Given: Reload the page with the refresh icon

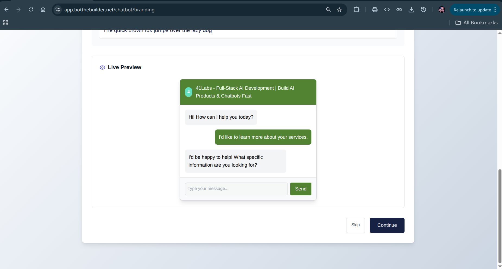Looking at the screenshot, I should point(31,10).
